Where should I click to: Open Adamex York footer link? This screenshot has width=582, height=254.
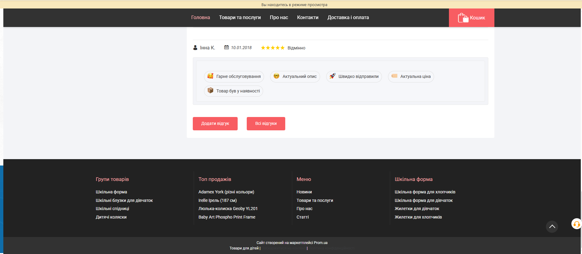point(226,192)
